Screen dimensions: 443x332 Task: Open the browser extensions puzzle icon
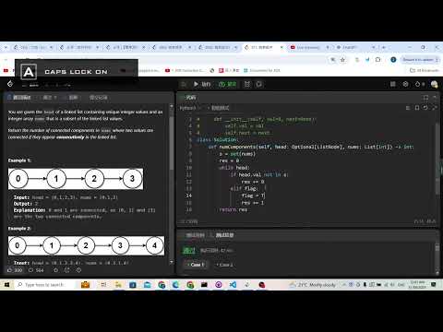[x=378, y=60]
